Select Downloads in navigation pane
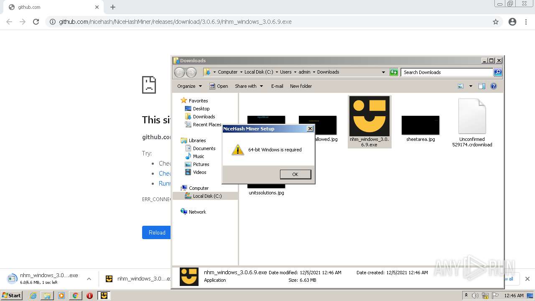Viewport: 535px width, 301px height. [204, 117]
